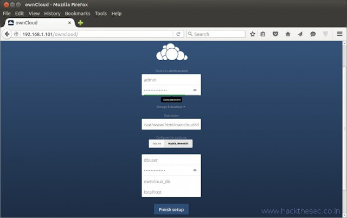Select the SQLite database option

click(157, 144)
